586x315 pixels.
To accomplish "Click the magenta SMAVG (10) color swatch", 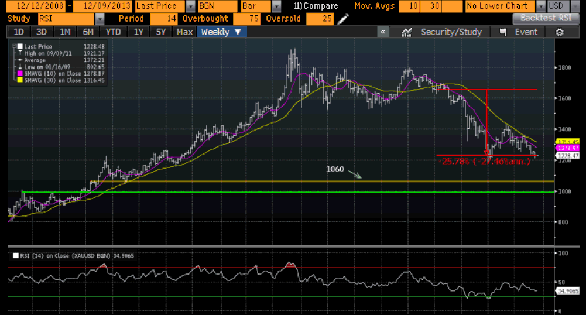I will coord(20,74).
